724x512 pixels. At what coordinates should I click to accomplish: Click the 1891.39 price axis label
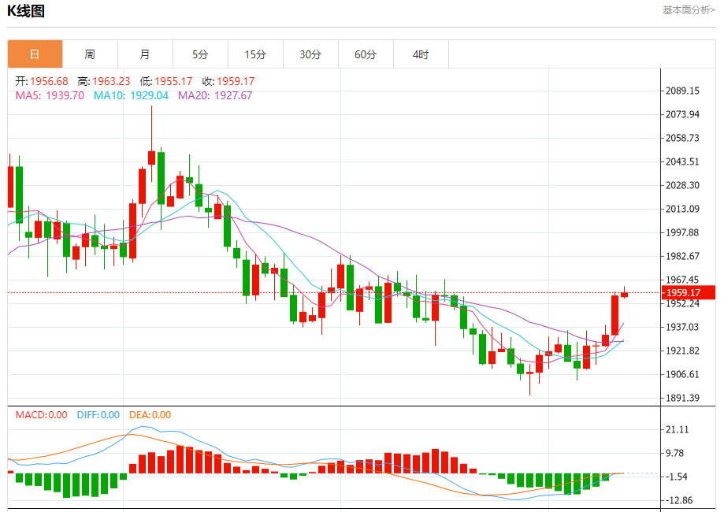click(682, 398)
